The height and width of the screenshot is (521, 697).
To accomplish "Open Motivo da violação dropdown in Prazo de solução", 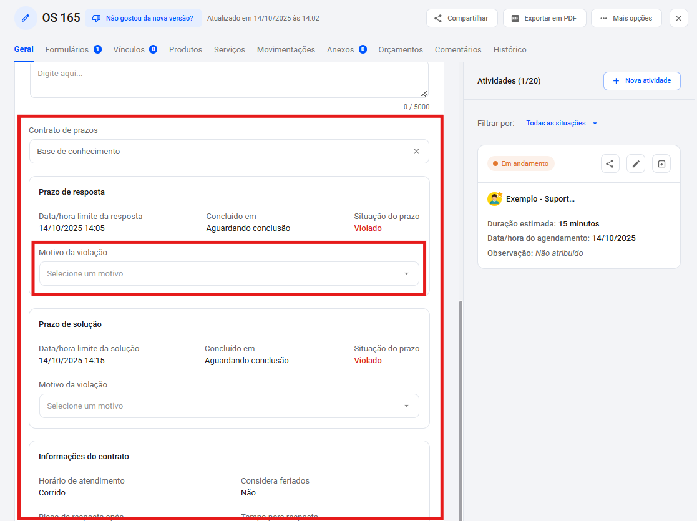I will tap(229, 406).
